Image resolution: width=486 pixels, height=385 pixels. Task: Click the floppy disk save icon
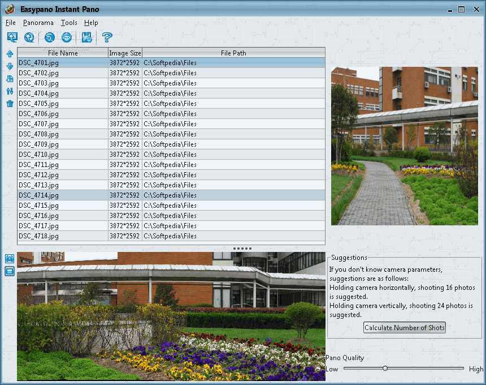click(x=87, y=37)
